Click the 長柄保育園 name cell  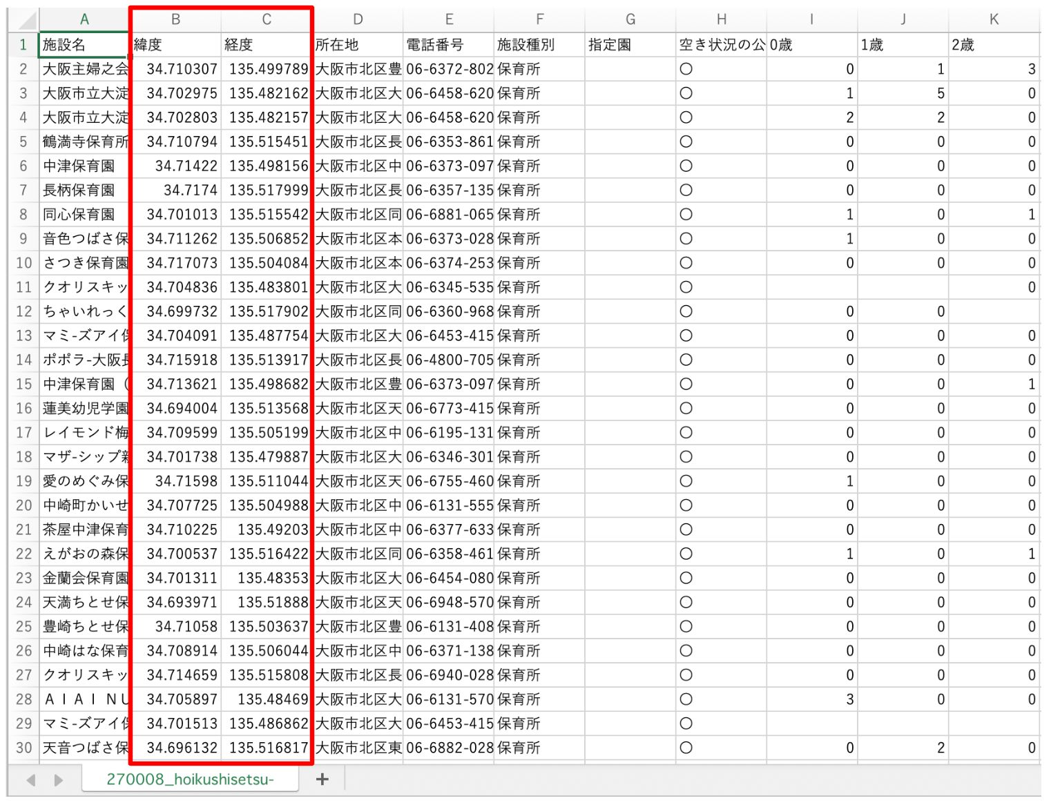[84, 190]
